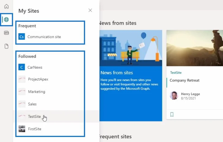Viewport: 223px width, 142px height.
Task: Click the My Sites panel title
Action: click(29, 11)
